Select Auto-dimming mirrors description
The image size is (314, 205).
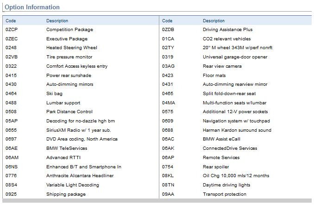pos(69,84)
